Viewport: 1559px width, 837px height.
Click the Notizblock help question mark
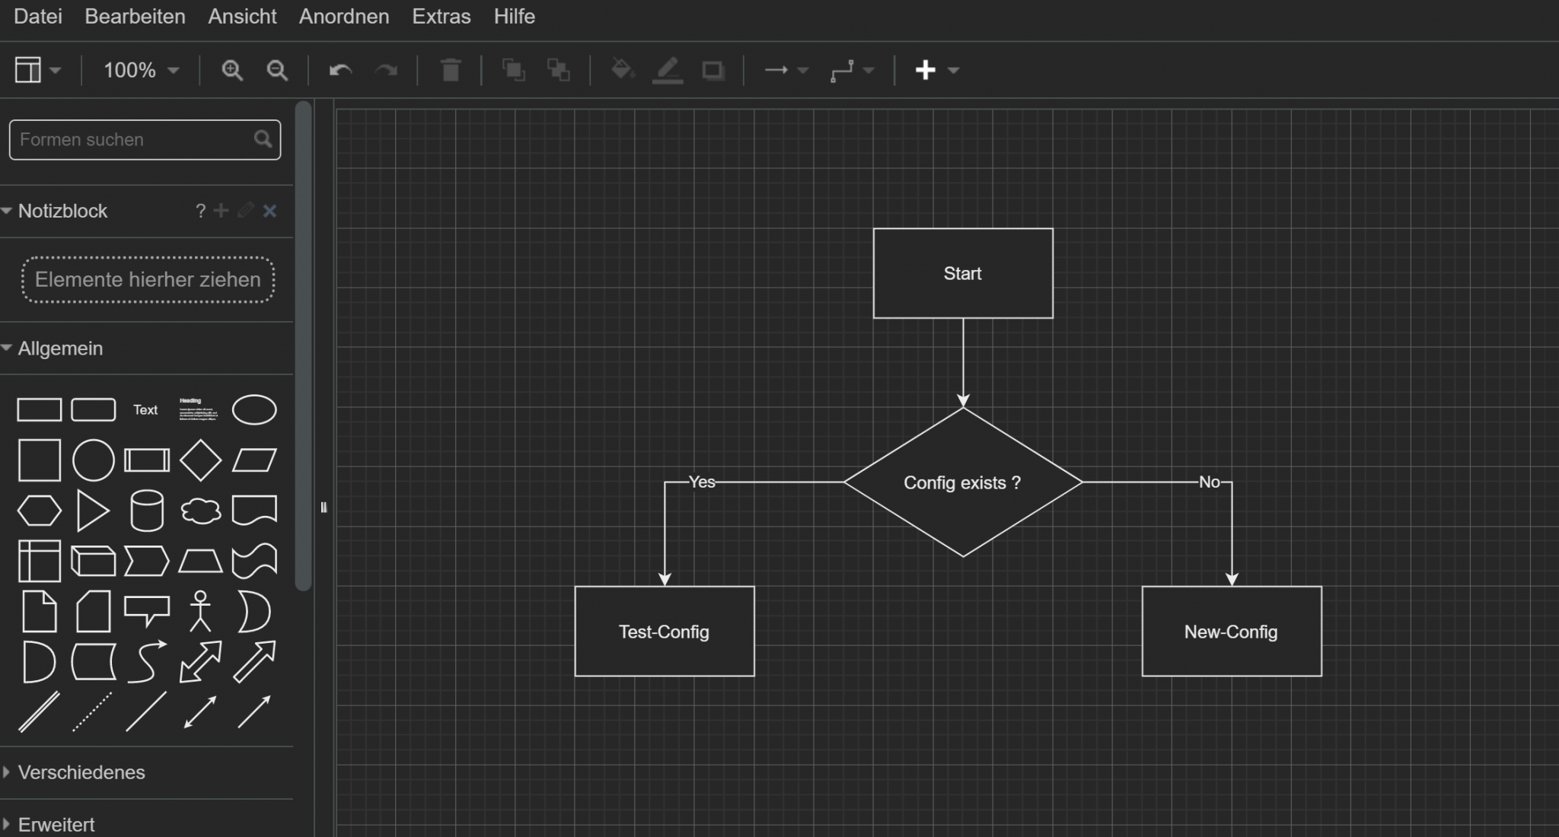(200, 211)
